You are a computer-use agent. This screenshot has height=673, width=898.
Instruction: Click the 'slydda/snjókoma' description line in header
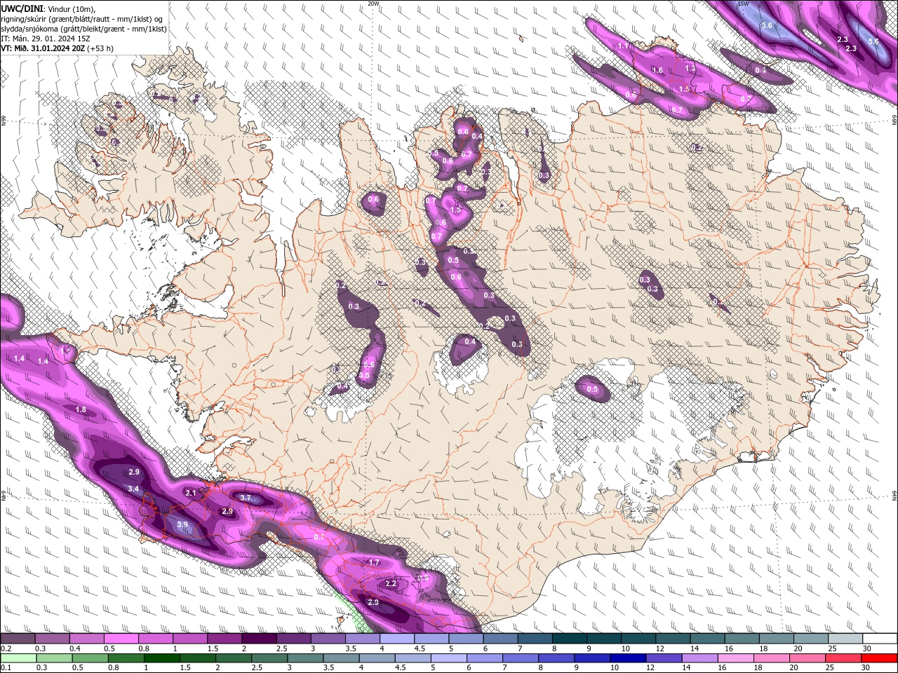[x=83, y=29]
